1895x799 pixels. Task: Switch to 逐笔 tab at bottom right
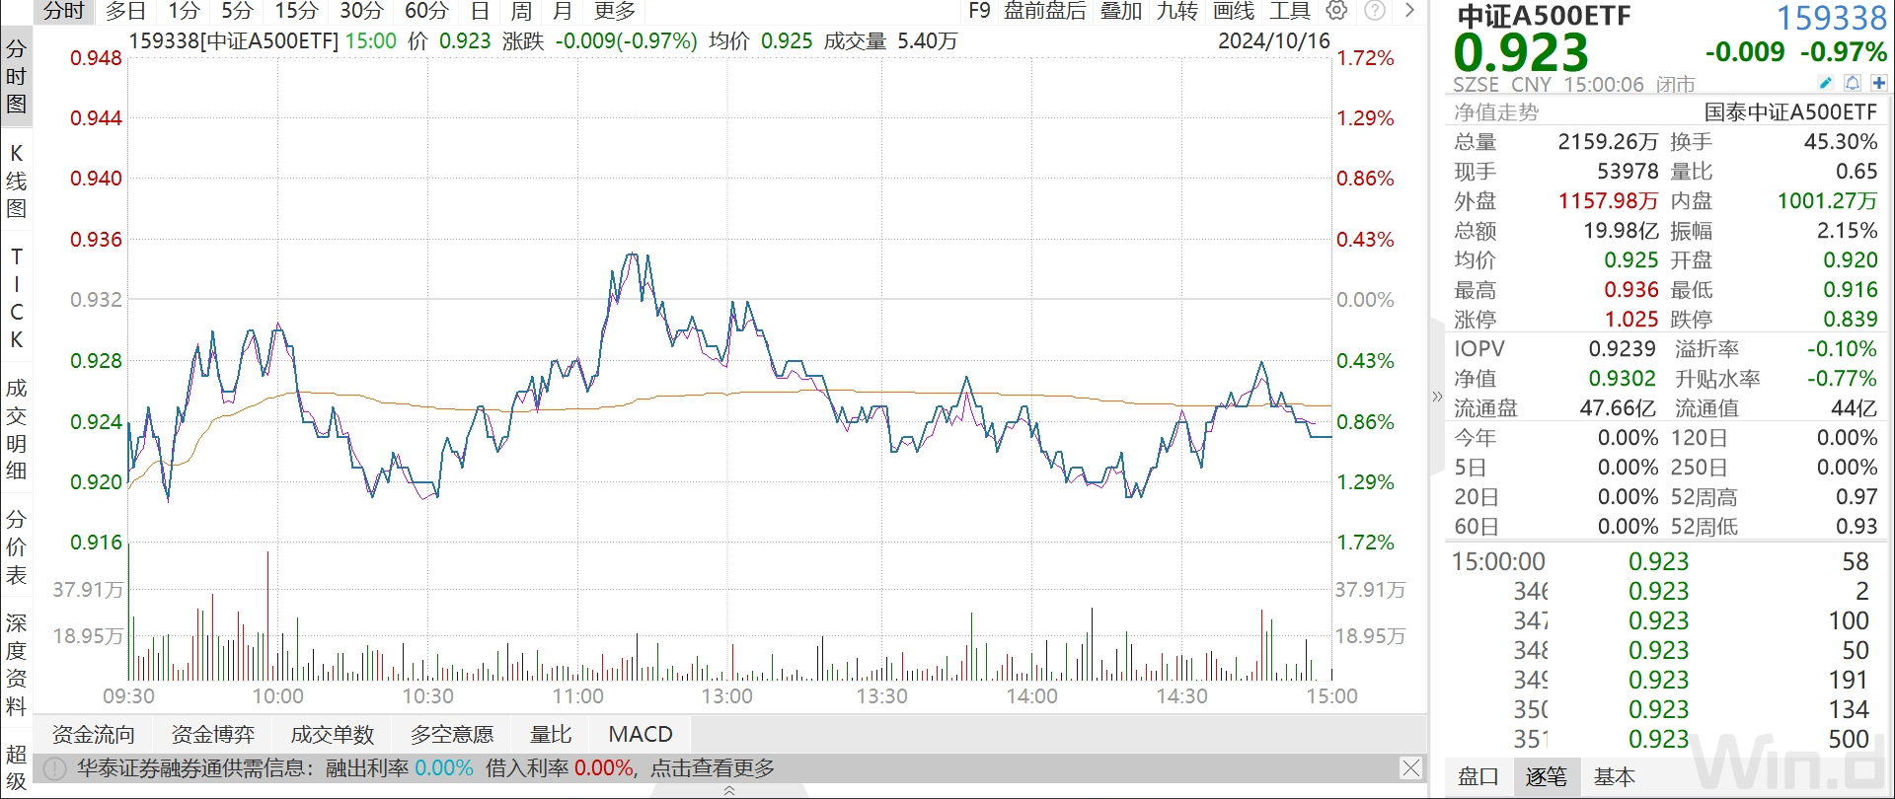1546,777
